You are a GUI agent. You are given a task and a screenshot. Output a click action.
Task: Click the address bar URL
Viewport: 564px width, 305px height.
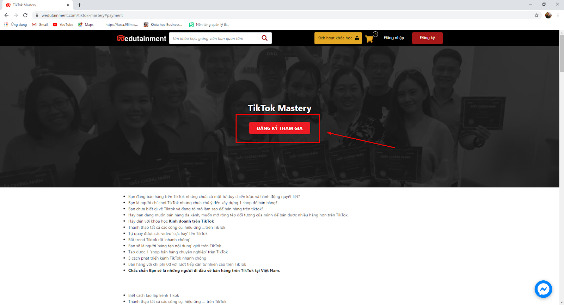pos(82,15)
